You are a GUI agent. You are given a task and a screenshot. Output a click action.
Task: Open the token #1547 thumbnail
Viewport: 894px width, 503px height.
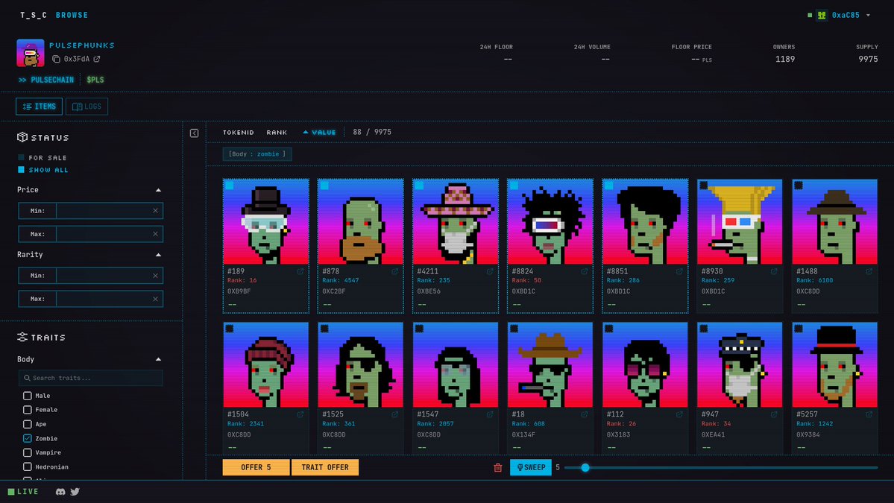[455, 364]
